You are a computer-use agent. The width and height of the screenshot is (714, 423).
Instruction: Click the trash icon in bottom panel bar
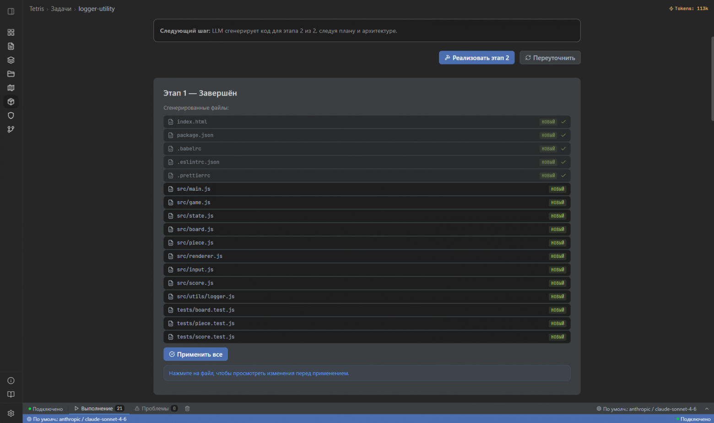pyautogui.click(x=187, y=409)
